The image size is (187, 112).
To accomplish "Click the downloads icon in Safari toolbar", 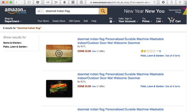I will click(163, 2).
